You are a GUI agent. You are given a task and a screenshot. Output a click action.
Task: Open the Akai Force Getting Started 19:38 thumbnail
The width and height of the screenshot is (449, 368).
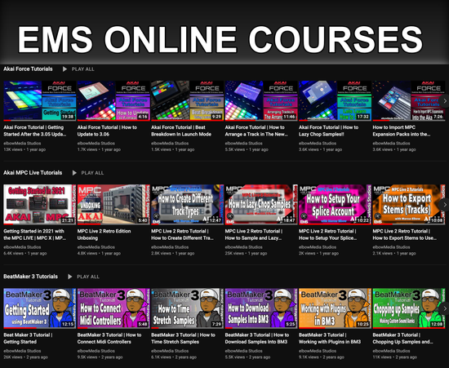[x=40, y=100]
